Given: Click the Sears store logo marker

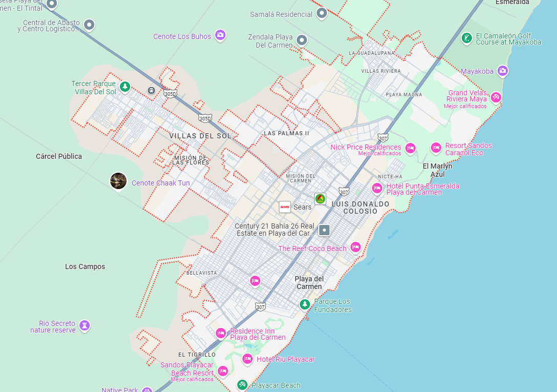Looking at the screenshot, I should coord(285,207).
